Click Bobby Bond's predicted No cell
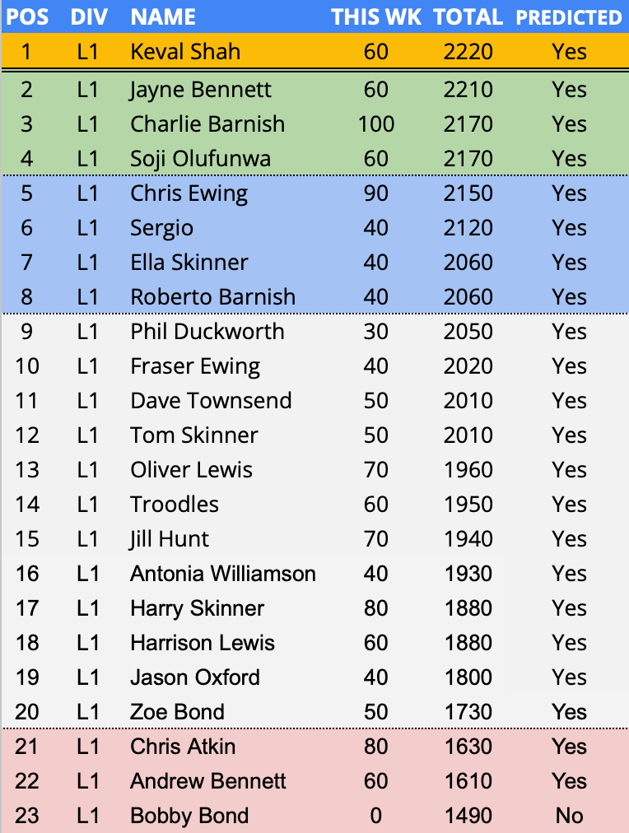The image size is (629, 833). 569,816
